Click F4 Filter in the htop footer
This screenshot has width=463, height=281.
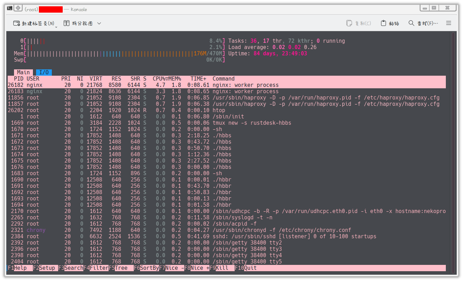(x=96, y=268)
